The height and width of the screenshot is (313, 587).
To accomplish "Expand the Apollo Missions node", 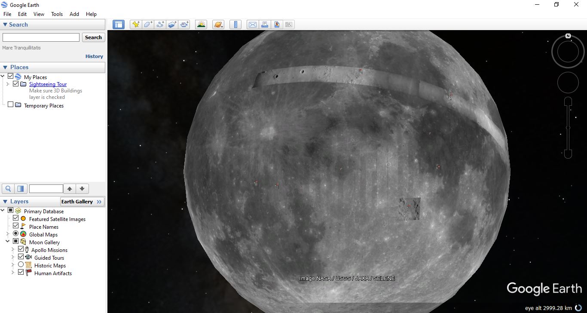I will pos(12,250).
